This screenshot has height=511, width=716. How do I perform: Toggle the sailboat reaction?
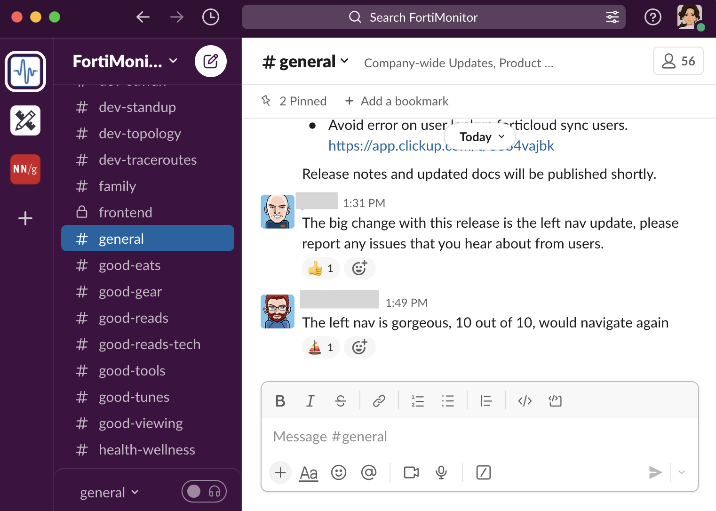pos(320,347)
